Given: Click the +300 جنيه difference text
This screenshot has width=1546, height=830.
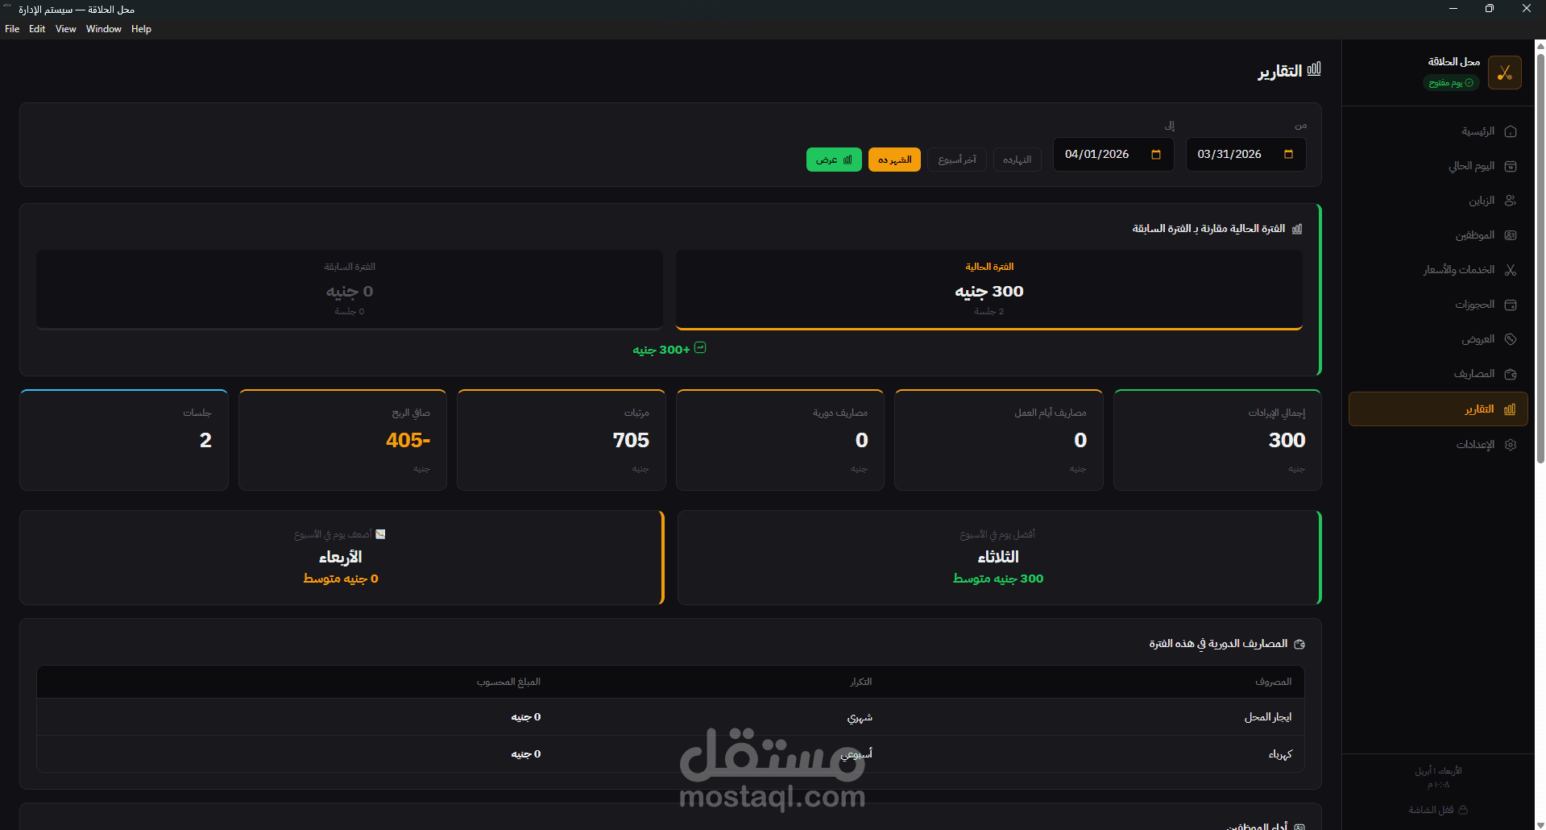Looking at the screenshot, I should pos(661,350).
